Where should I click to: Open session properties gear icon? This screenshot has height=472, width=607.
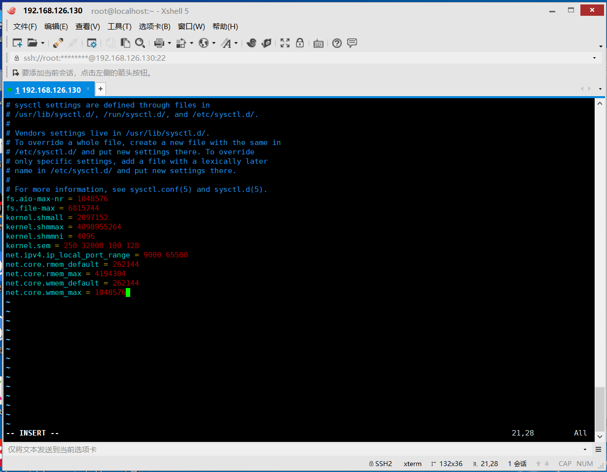click(92, 43)
